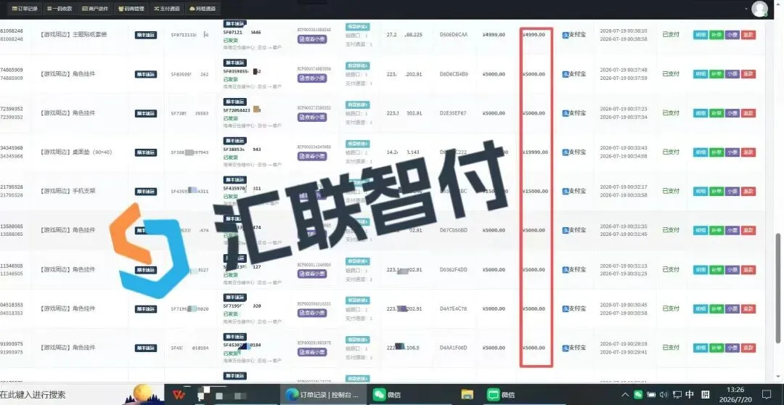Click the 中 input method indicator
Viewport: 784px width, 405px height.
pos(690,395)
